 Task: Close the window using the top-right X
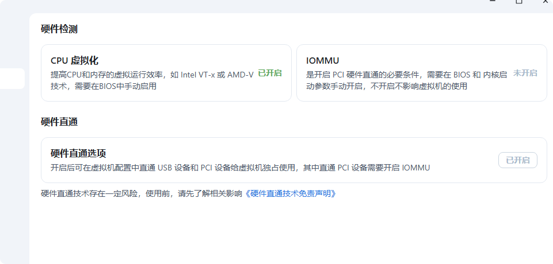(546, 1)
